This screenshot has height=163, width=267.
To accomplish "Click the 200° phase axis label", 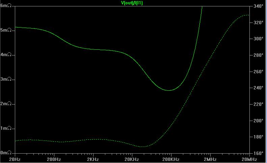I will click(259, 121).
